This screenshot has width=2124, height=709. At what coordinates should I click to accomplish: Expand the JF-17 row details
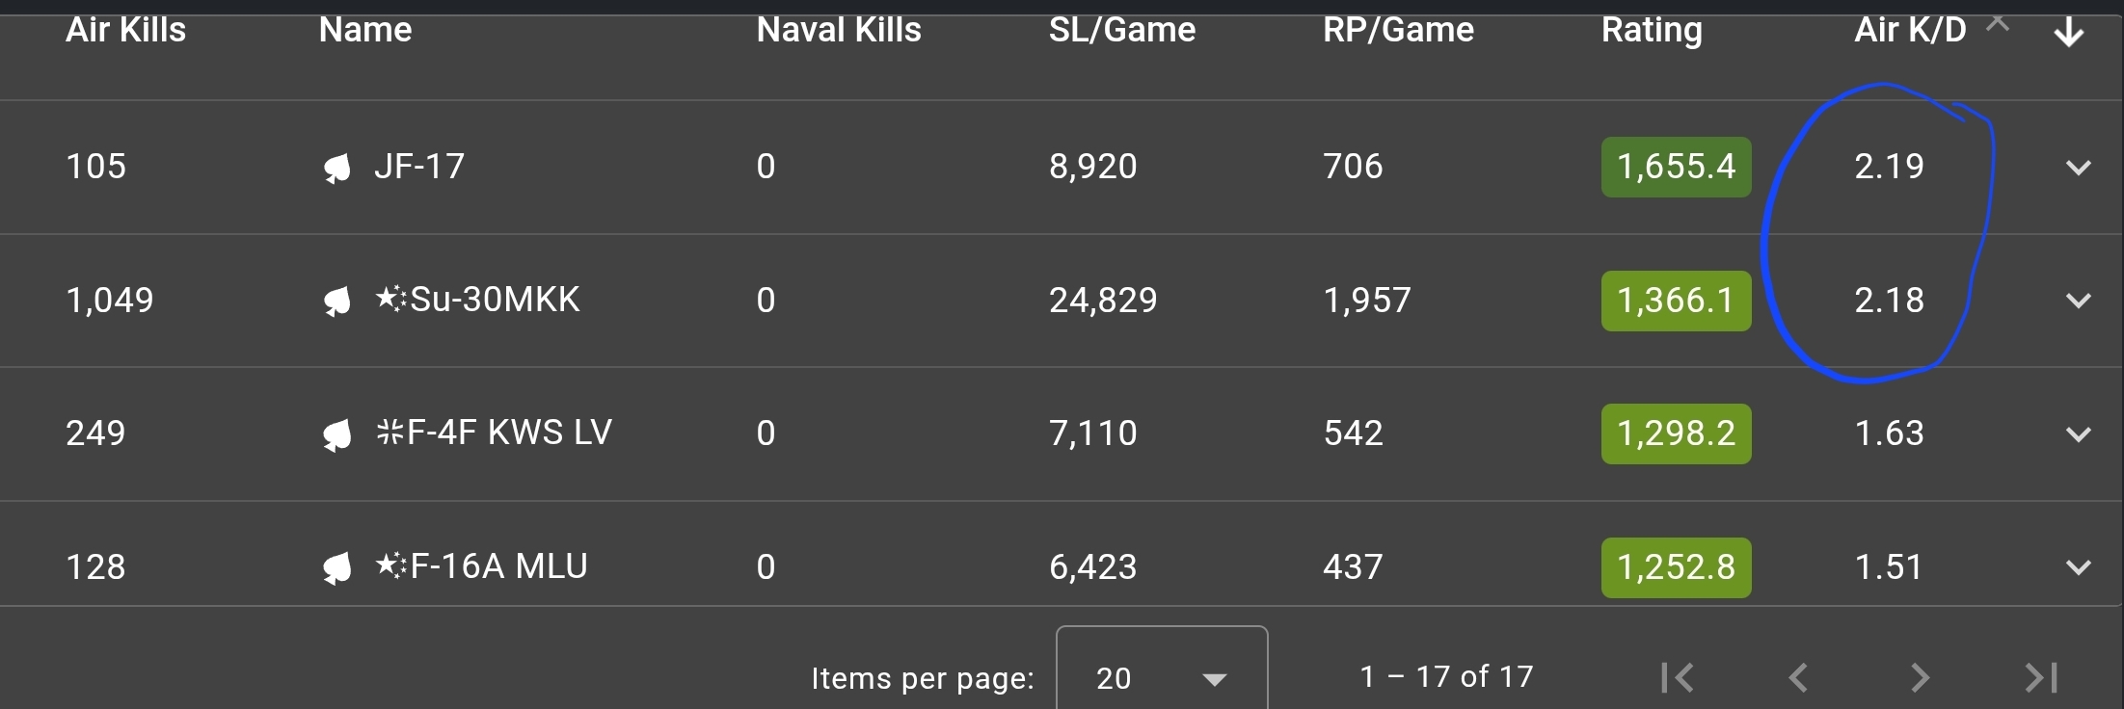[2079, 168]
